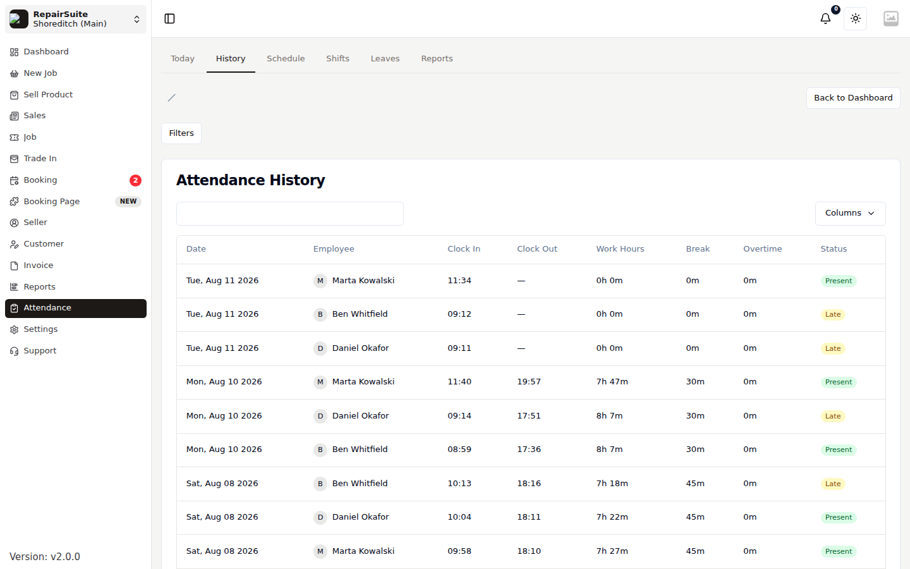910x569 pixels.
Task: Click the Invoice document icon
Action: [14, 266]
